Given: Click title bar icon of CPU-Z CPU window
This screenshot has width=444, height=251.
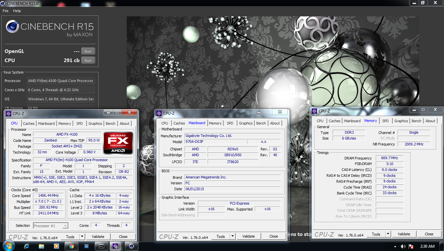Looking at the screenshot, I should click(x=8, y=113).
